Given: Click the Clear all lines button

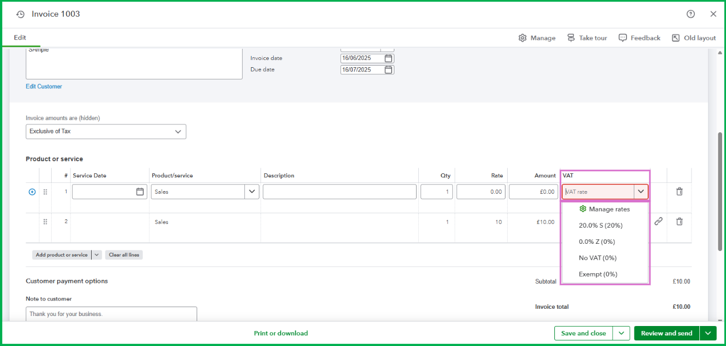Looking at the screenshot, I should click(124, 255).
